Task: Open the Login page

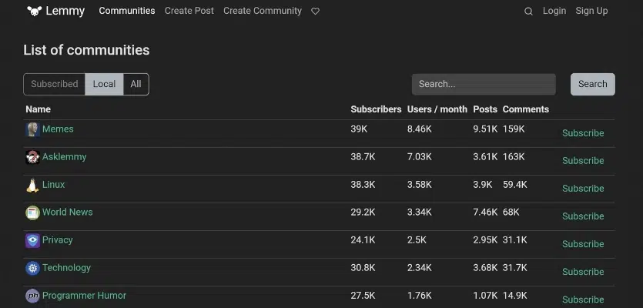Action: pyautogui.click(x=554, y=11)
